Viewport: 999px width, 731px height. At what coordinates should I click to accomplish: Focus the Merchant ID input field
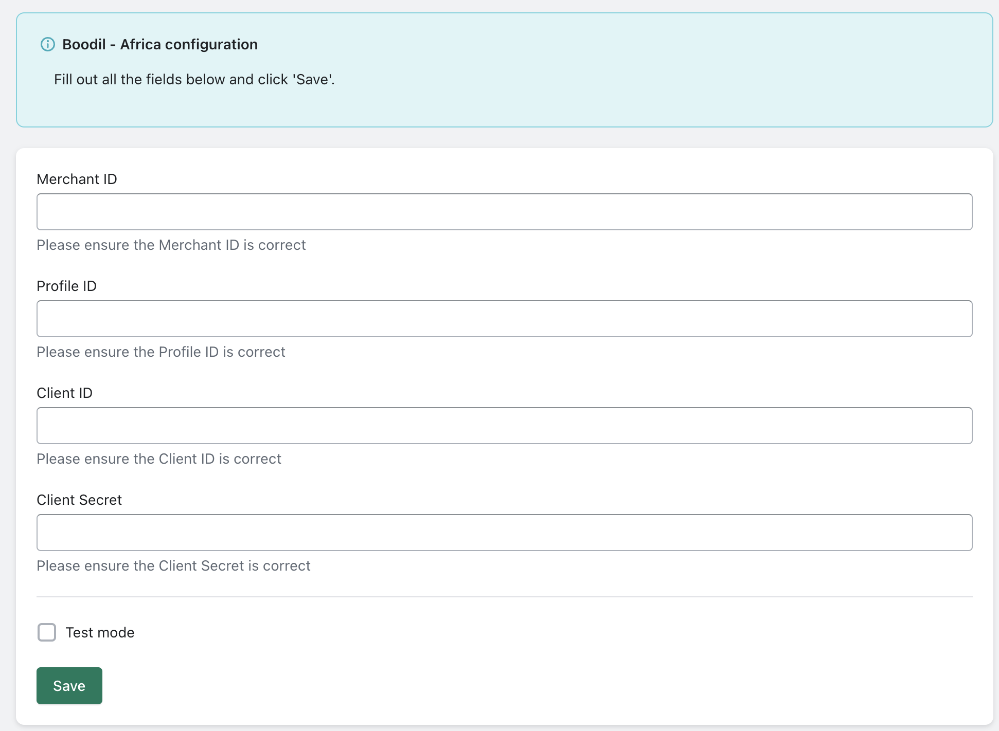[x=504, y=212]
